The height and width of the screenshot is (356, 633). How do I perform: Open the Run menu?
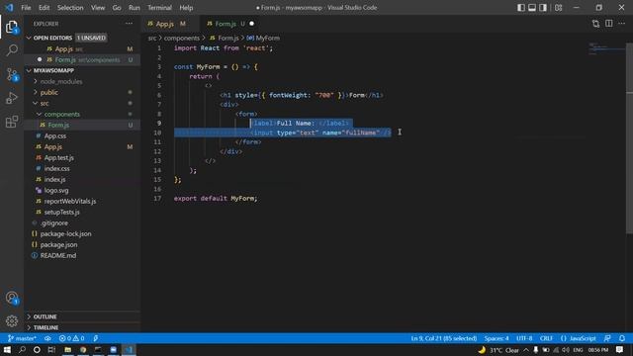tap(135, 8)
